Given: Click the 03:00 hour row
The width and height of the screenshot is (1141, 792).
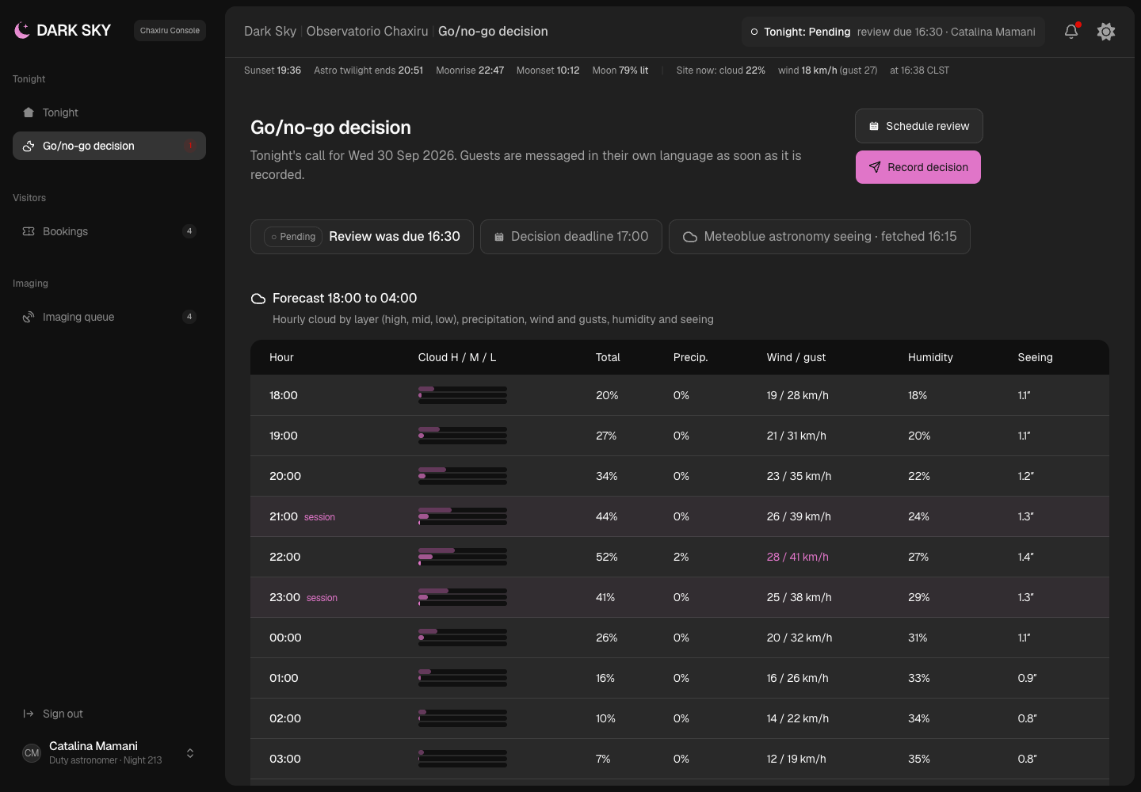Looking at the screenshot, I should coord(680,759).
